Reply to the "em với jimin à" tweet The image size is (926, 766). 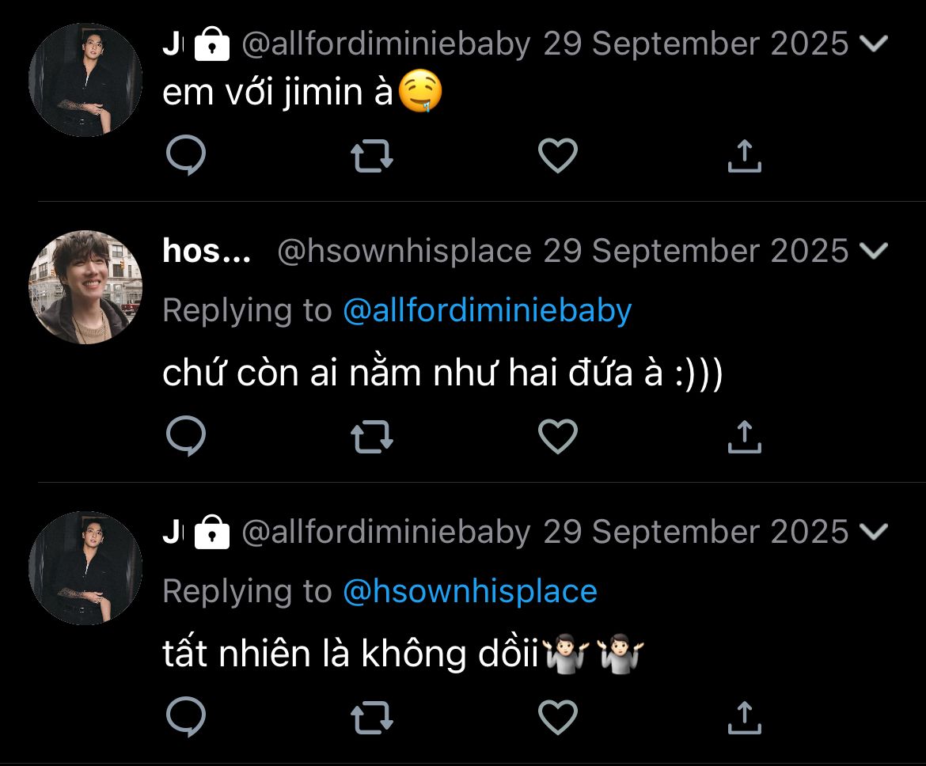[x=186, y=156]
